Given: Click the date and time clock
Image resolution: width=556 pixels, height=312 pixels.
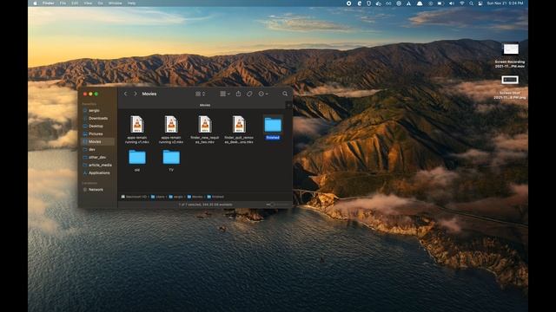Looking at the screenshot, I should 505,3.
